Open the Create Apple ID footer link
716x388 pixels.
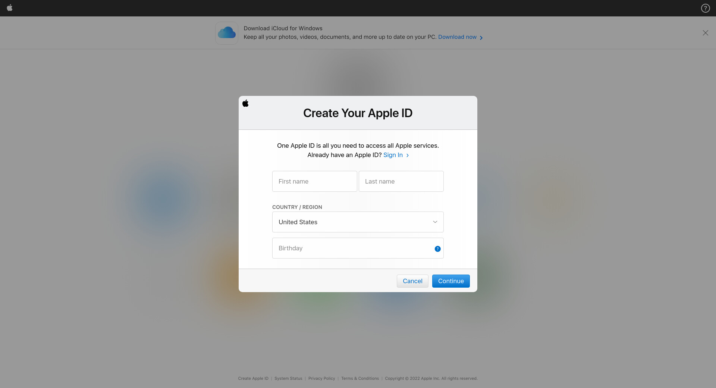[x=253, y=378]
